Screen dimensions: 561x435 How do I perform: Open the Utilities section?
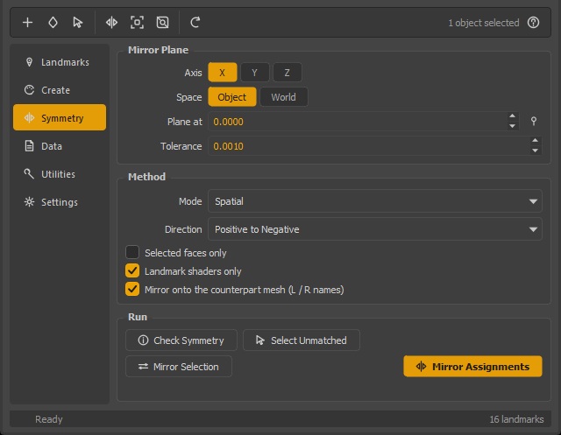pyautogui.click(x=60, y=174)
